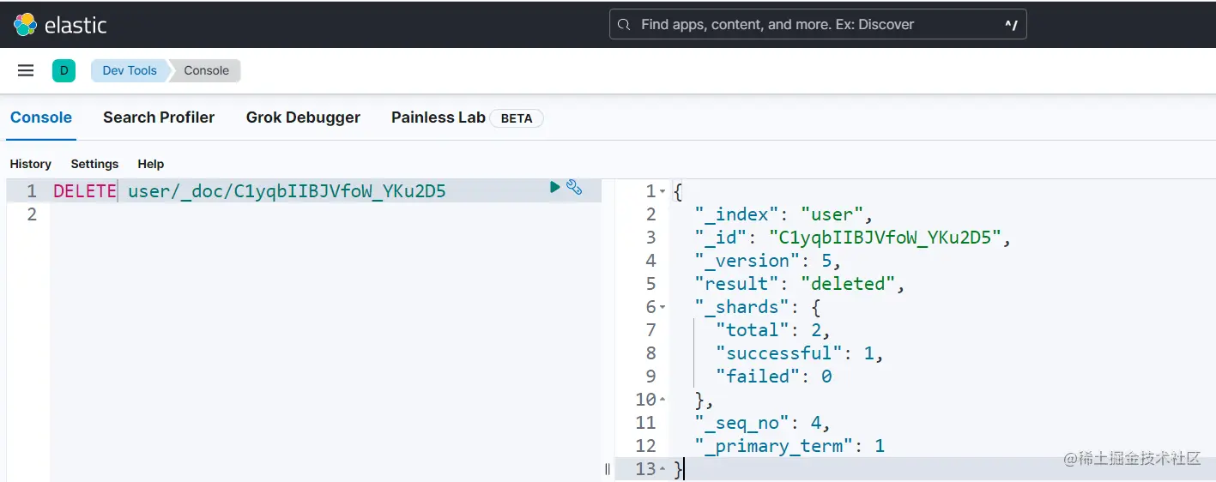Image resolution: width=1216 pixels, height=482 pixels.
Task: Collapse the _shards block on line 6
Action: click(x=662, y=307)
